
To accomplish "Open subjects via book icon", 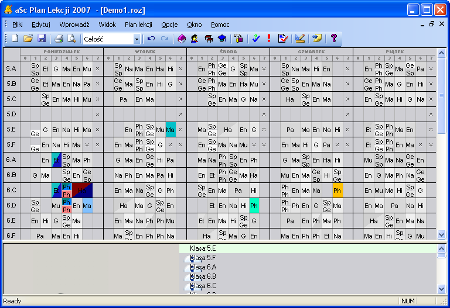I will point(182,39).
